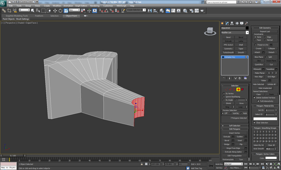
Task: Click the TurboSmooth modifier button
Action: click(228, 53)
